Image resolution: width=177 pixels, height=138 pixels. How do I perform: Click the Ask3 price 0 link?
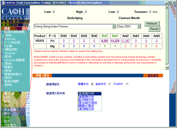tap(136, 41)
